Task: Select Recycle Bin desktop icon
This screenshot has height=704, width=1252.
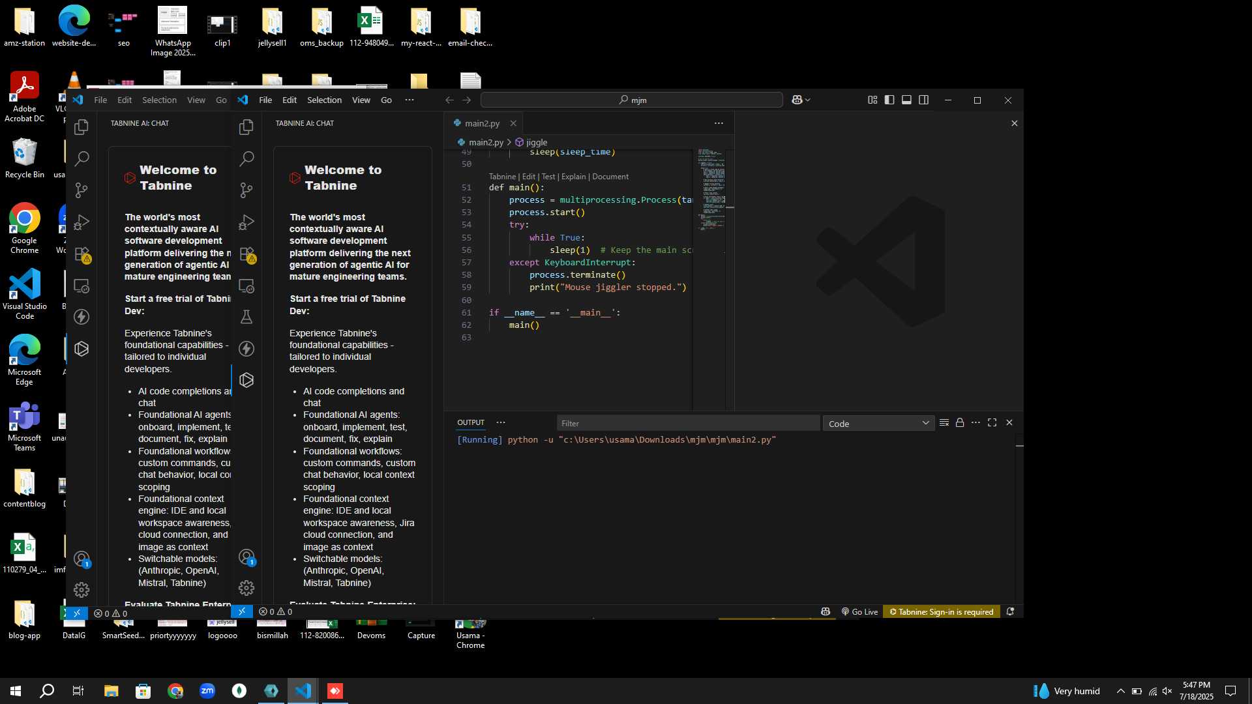Action: (25, 158)
